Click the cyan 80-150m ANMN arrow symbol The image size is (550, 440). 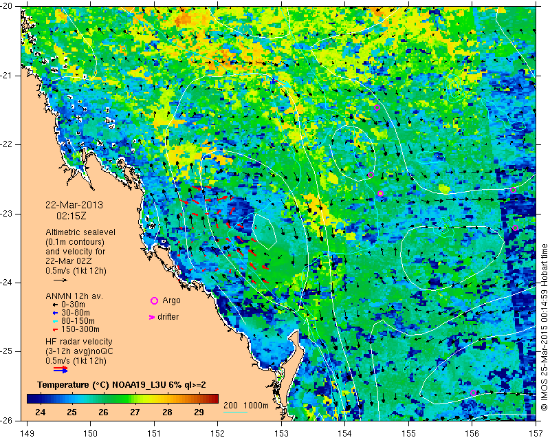click(55, 321)
